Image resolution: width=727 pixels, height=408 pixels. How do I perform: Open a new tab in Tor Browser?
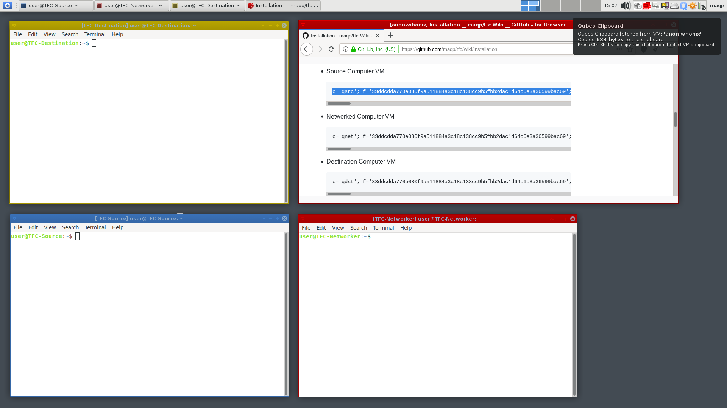(390, 35)
